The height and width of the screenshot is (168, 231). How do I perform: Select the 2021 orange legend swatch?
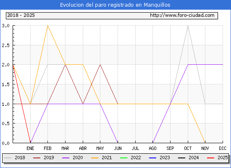95,158
